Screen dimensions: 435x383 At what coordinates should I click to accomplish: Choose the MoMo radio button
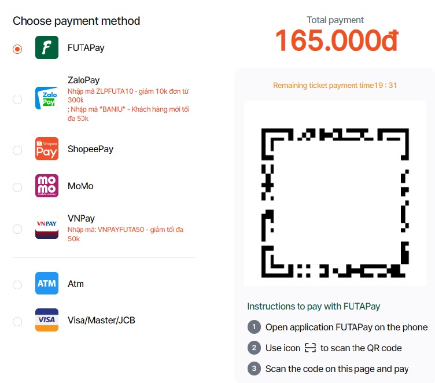click(17, 187)
